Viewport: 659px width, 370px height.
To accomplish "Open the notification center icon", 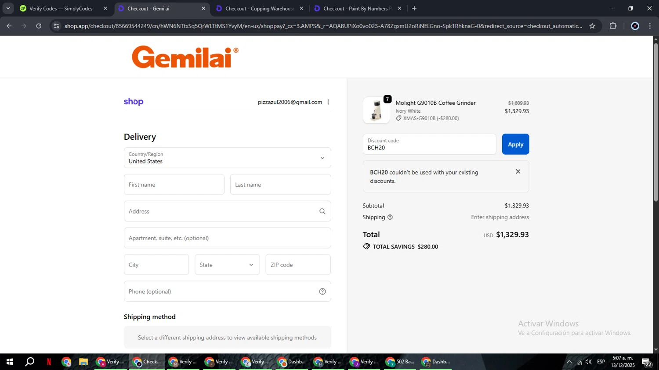I will (647, 362).
